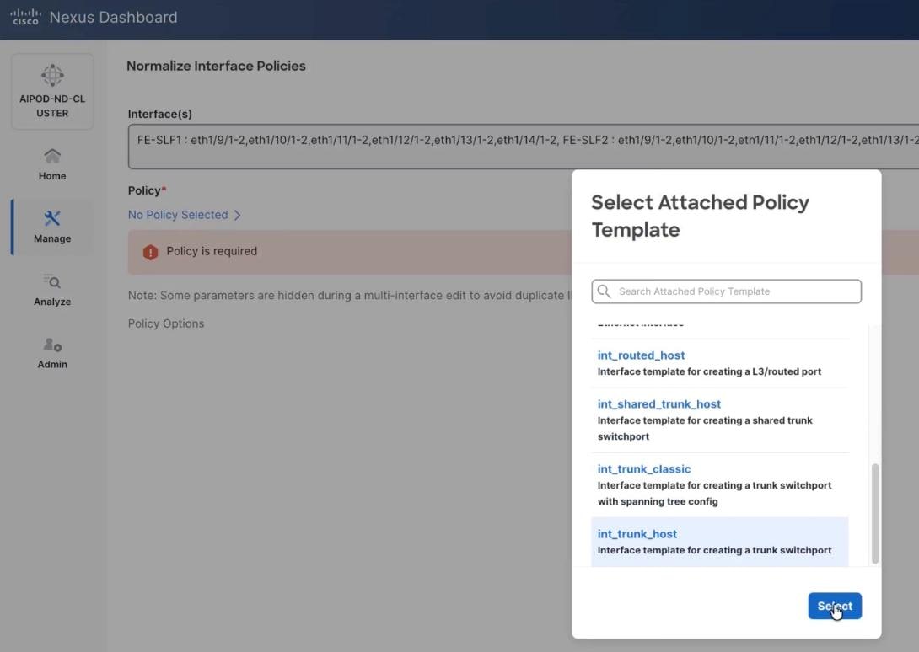Select the Manage wrench icon in sidebar
The width and height of the screenshot is (919, 652).
pos(51,216)
